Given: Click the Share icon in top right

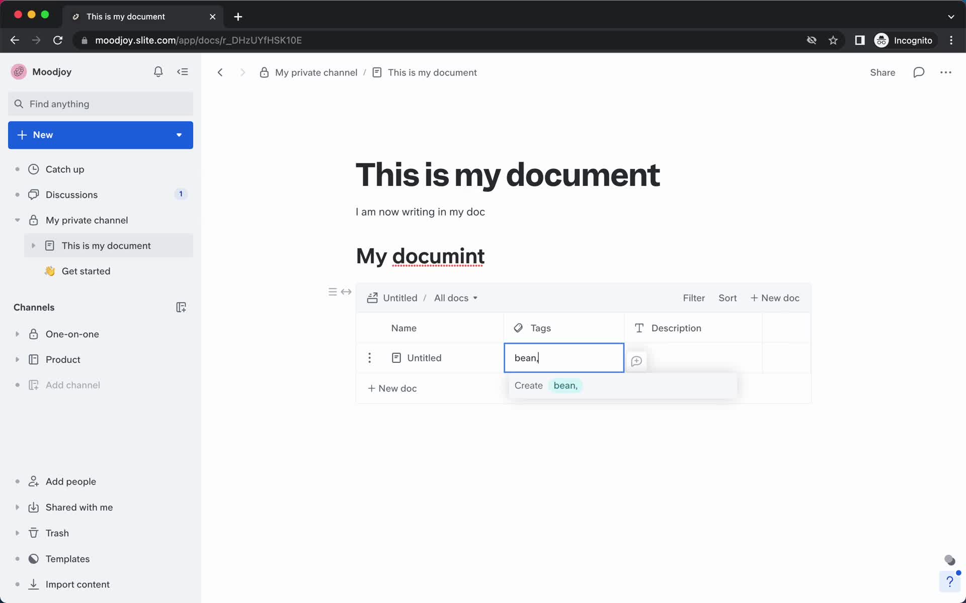Looking at the screenshot, I should [x=883, y=72].
